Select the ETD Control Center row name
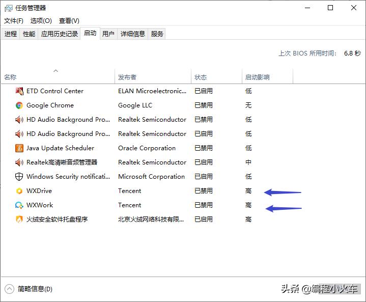366x302 pixels. point(55,91)
